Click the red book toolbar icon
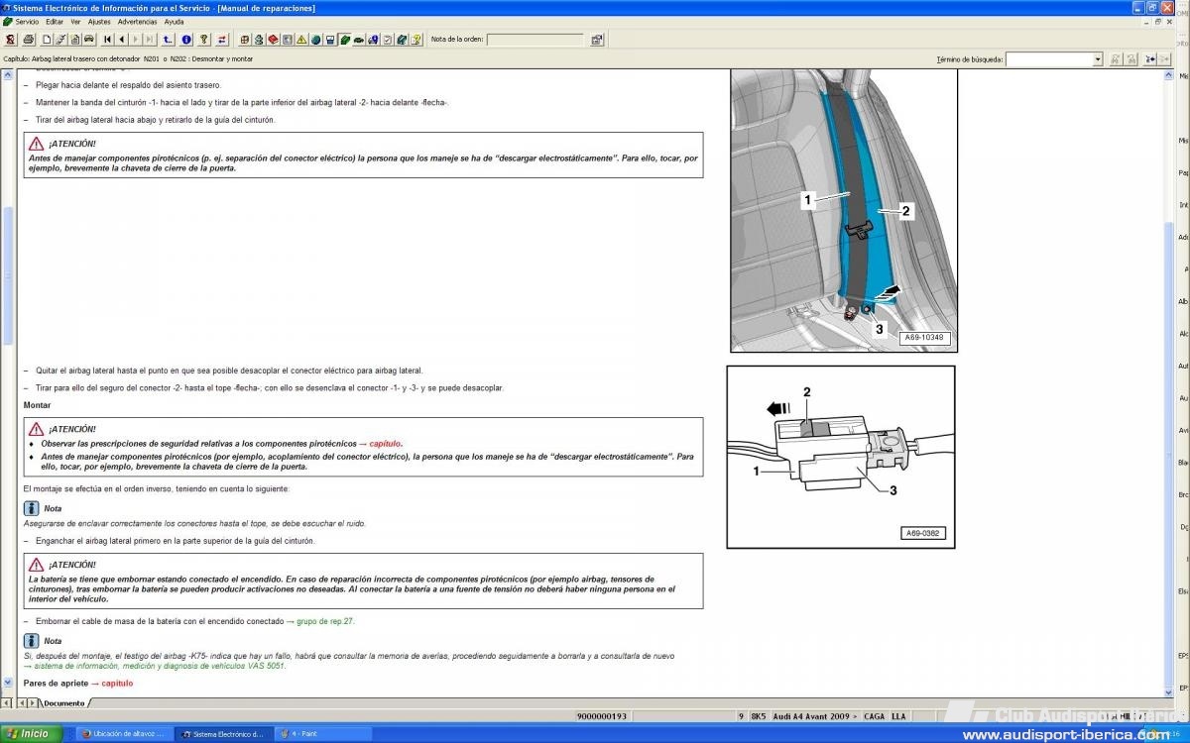Viewport: 1190px width, 743px height. coord(273,40)
